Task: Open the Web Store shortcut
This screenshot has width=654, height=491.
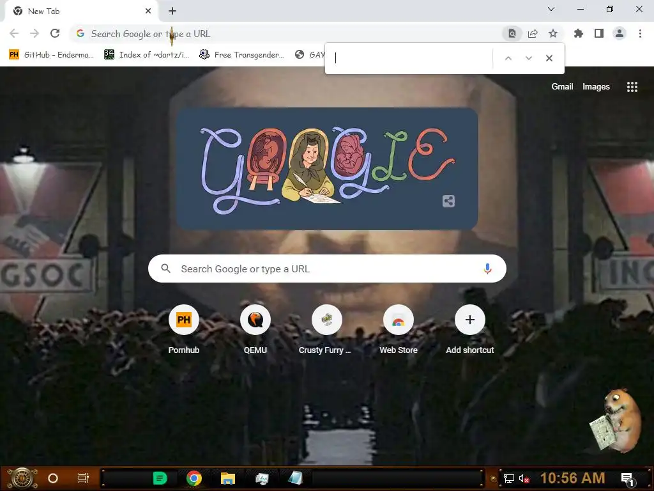Action: pos(399,330)
